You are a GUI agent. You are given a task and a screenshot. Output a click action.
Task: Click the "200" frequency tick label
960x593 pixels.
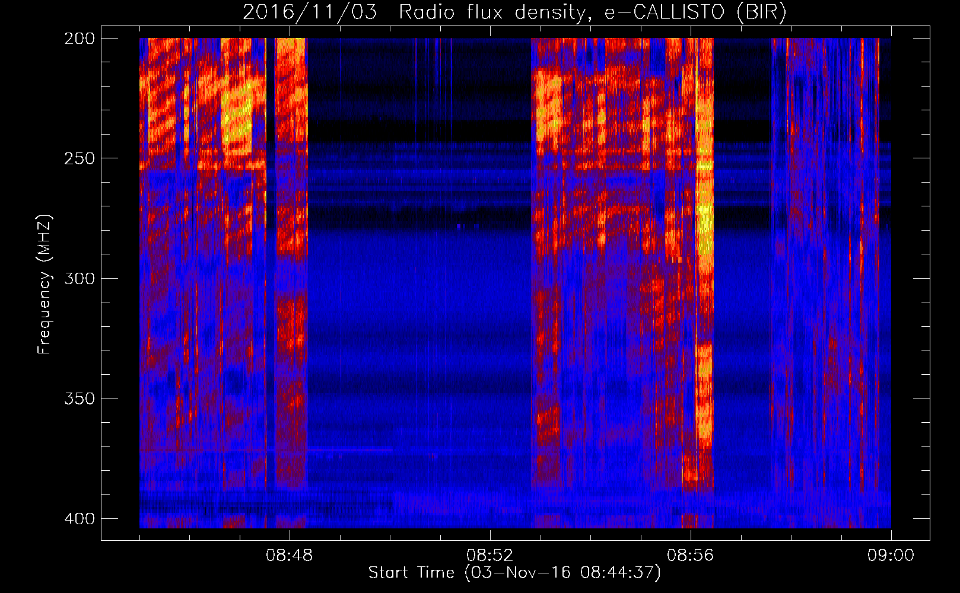tap(79, 39)
